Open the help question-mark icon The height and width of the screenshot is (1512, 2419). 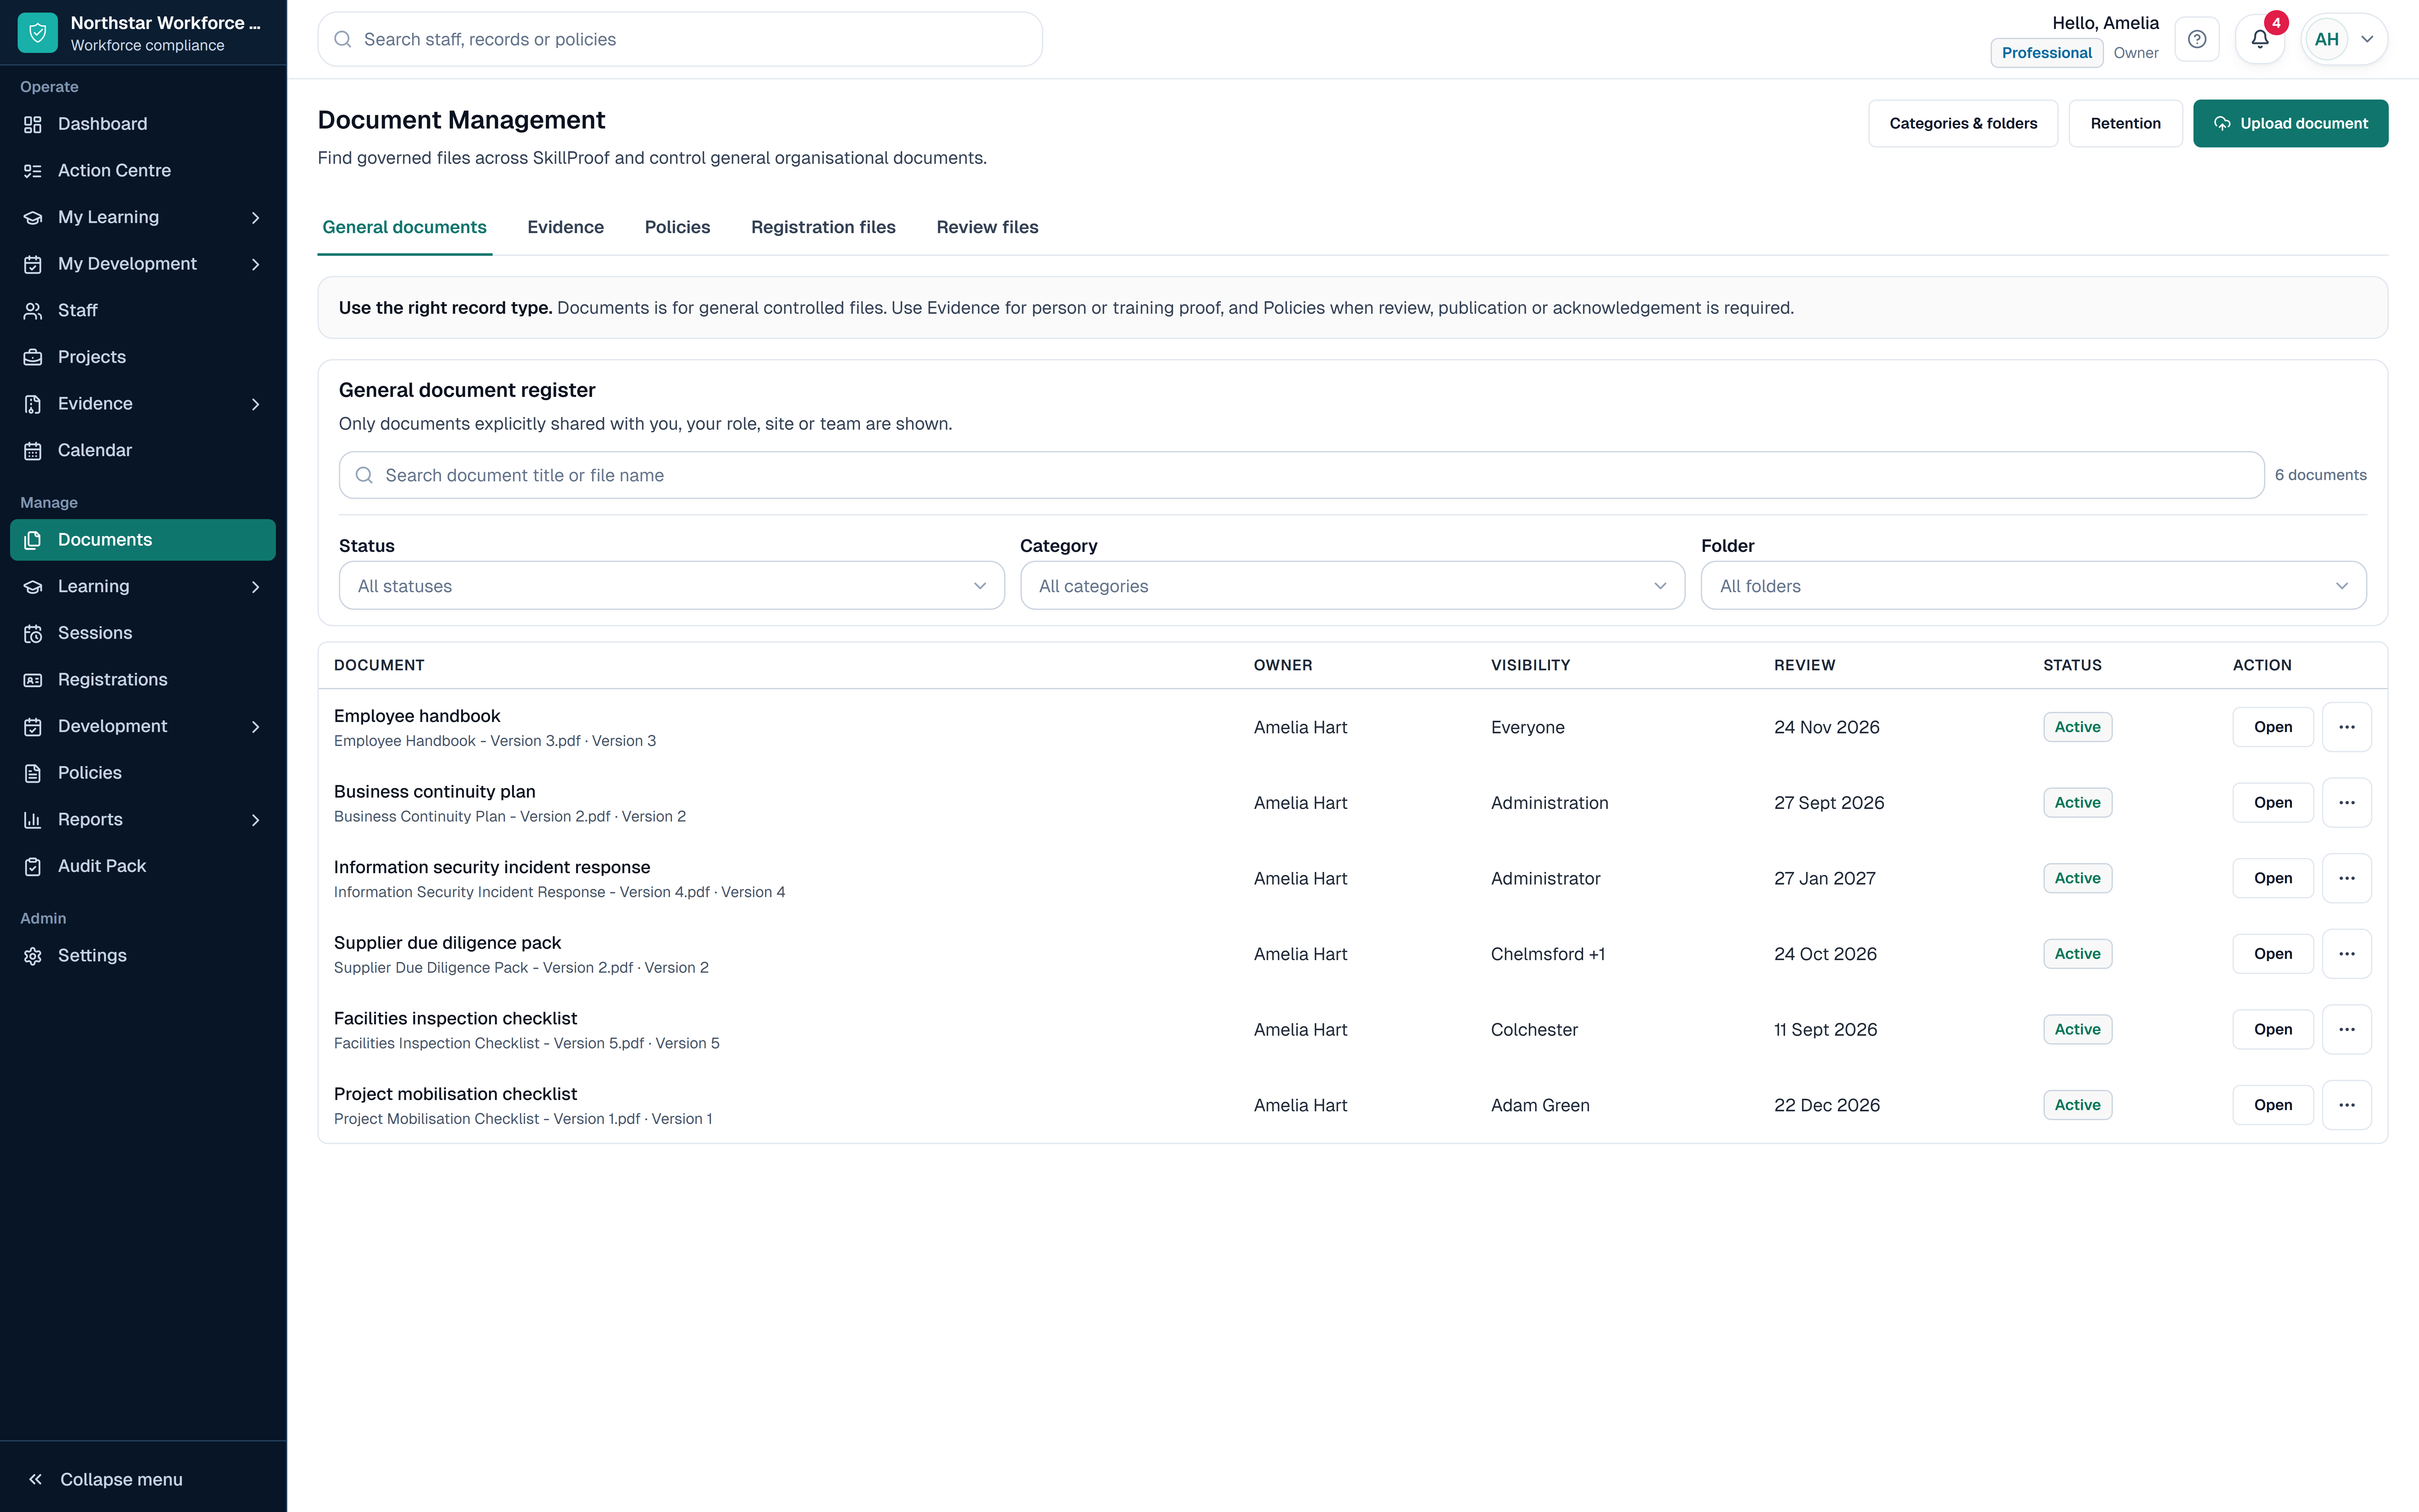(x=2197, y=39)
